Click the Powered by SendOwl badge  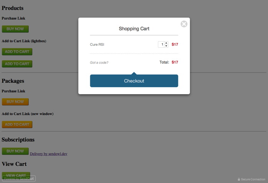pos(19,178)
